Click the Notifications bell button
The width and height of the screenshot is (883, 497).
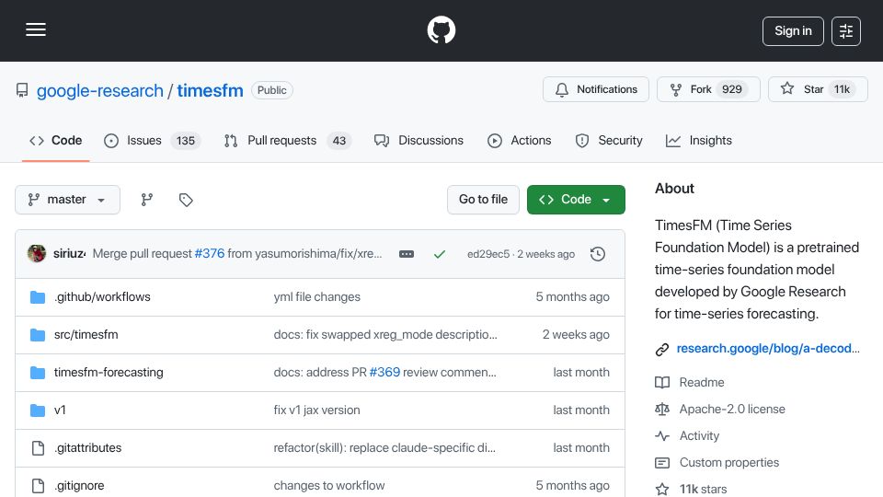pos(596,89)
